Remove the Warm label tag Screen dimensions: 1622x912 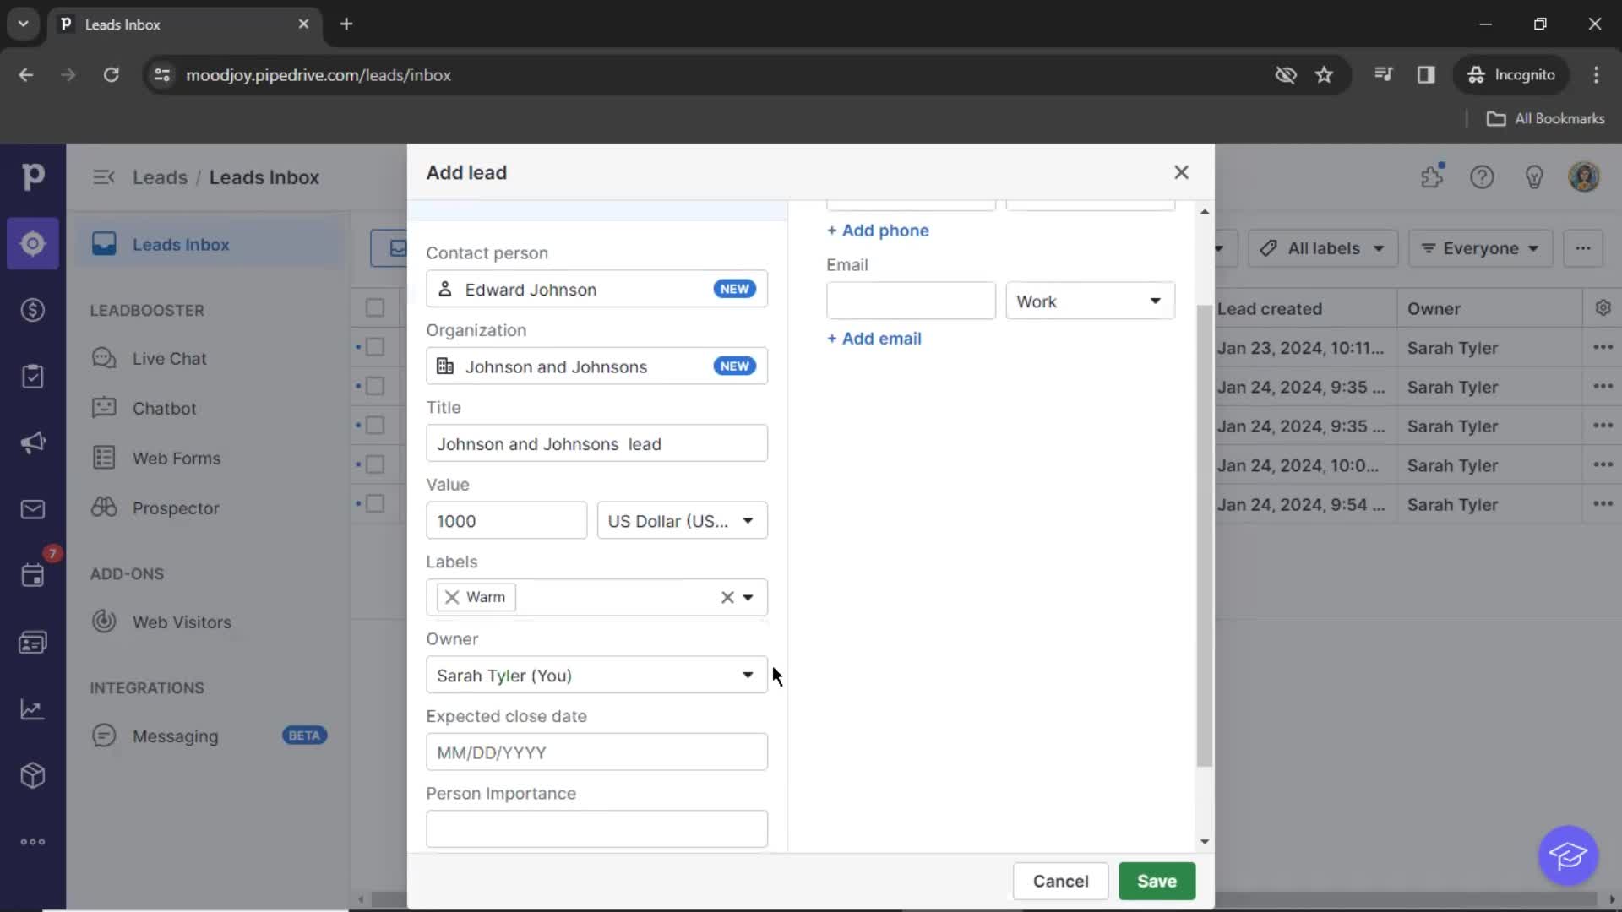point(452,597)
